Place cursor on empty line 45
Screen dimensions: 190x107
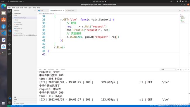pyautogui.click(x=113, y=54)
